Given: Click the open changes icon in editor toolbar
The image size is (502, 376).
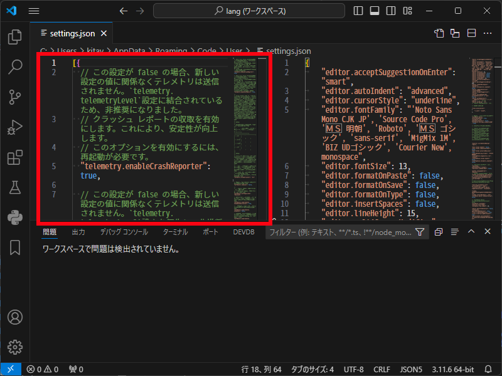Looking at the screenshot, I should click(x=455, y=33).
